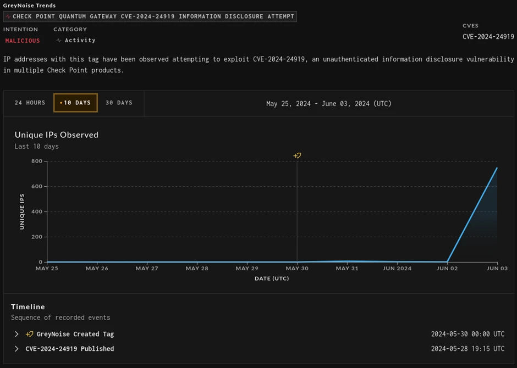Viewport: 517px width, 368px height.
Task: Click the tag icon beside GreyNoise Created Tag
Action: click(30, 333)
